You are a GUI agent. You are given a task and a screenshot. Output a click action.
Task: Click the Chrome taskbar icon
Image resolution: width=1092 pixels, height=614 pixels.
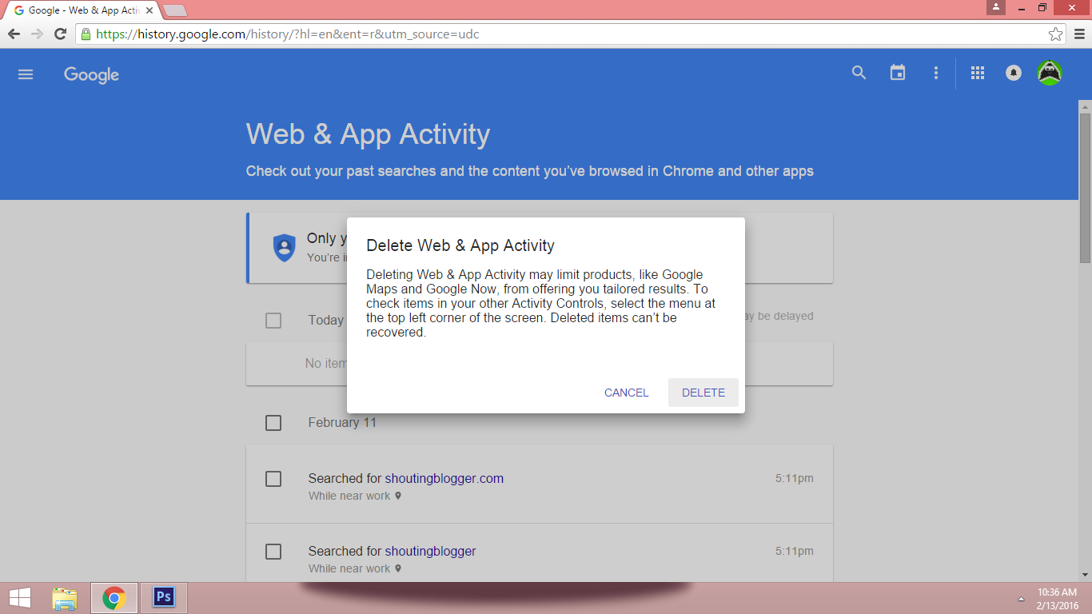114,597
